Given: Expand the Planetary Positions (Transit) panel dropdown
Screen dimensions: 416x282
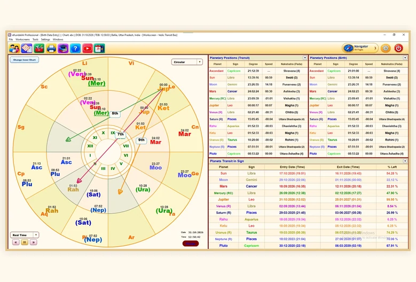Looking at the screenshot, I should pyautogui.click(x=305, y=58).
